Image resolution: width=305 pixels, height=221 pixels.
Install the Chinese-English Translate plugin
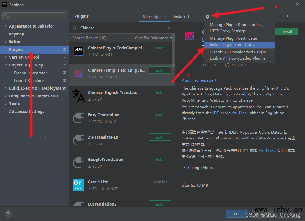[x=160, y=93]
